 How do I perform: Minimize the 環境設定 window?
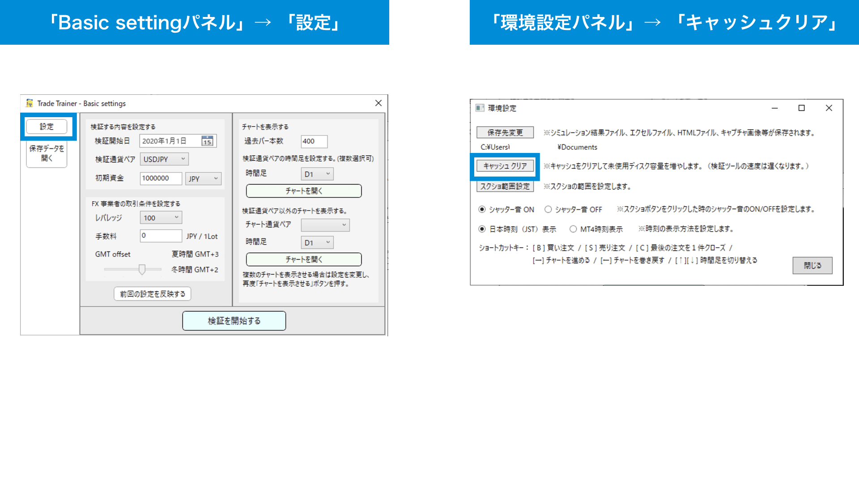(774, 108)
